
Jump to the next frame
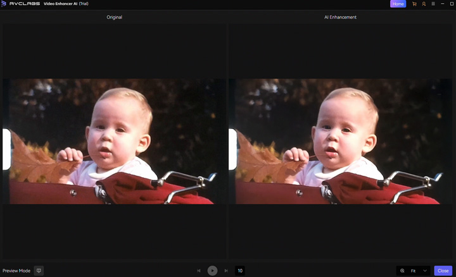click(x=226, y=271)
